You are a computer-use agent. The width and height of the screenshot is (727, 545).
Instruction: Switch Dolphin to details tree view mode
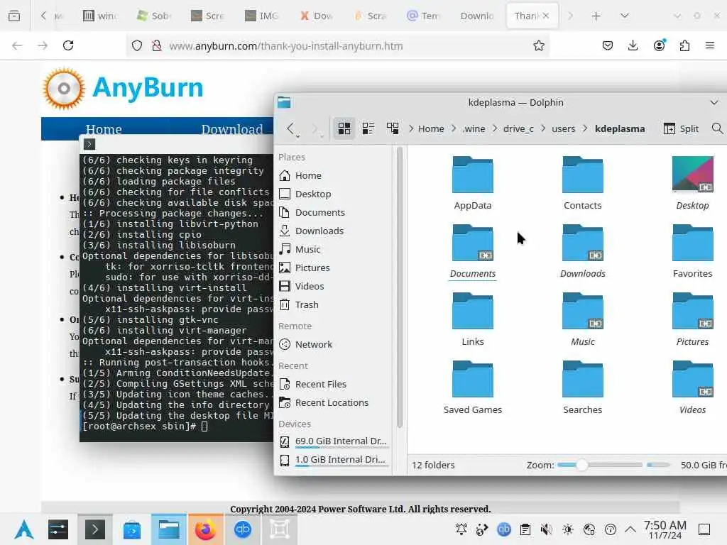pos(393,128)
